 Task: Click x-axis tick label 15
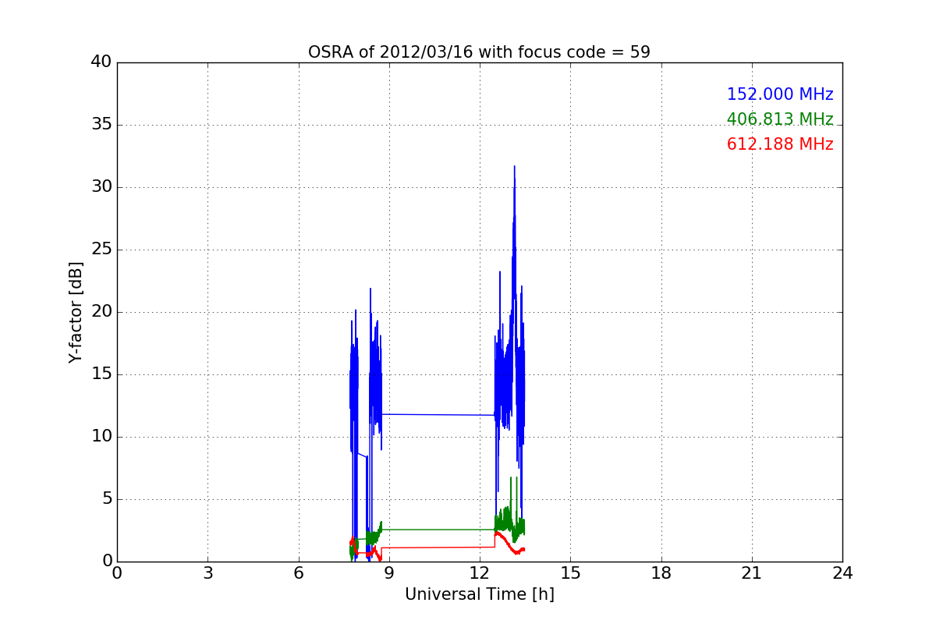click(x=570, y=573)
